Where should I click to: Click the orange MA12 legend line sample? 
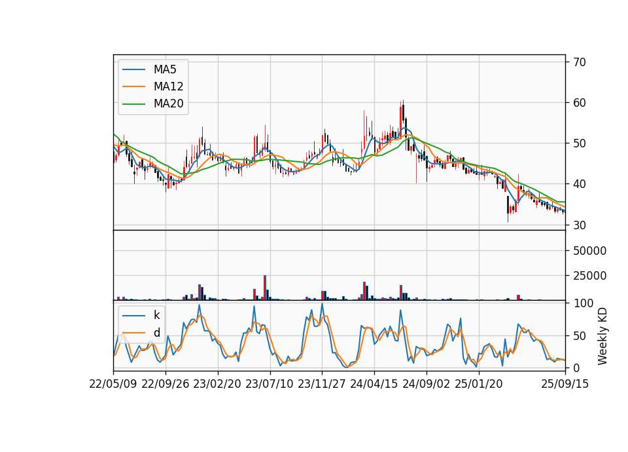(133, 86)
